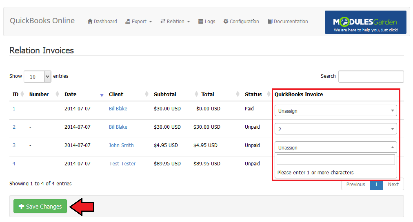This screenshot has height=222, width=413.
Task: Open invoice ID 2 link
Action: tap(14, 127)
